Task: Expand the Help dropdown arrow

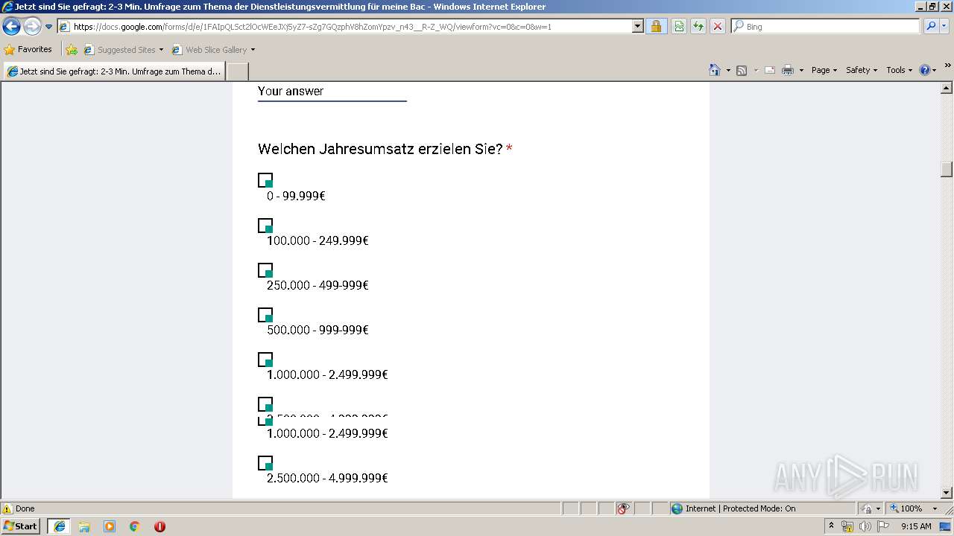Action: pos(935,70)
